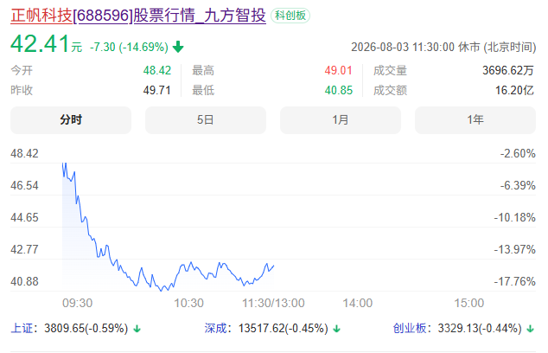Click the 15:00 time axis label
548x353 pixels.
pyautogui.click(x=469, y=303)
